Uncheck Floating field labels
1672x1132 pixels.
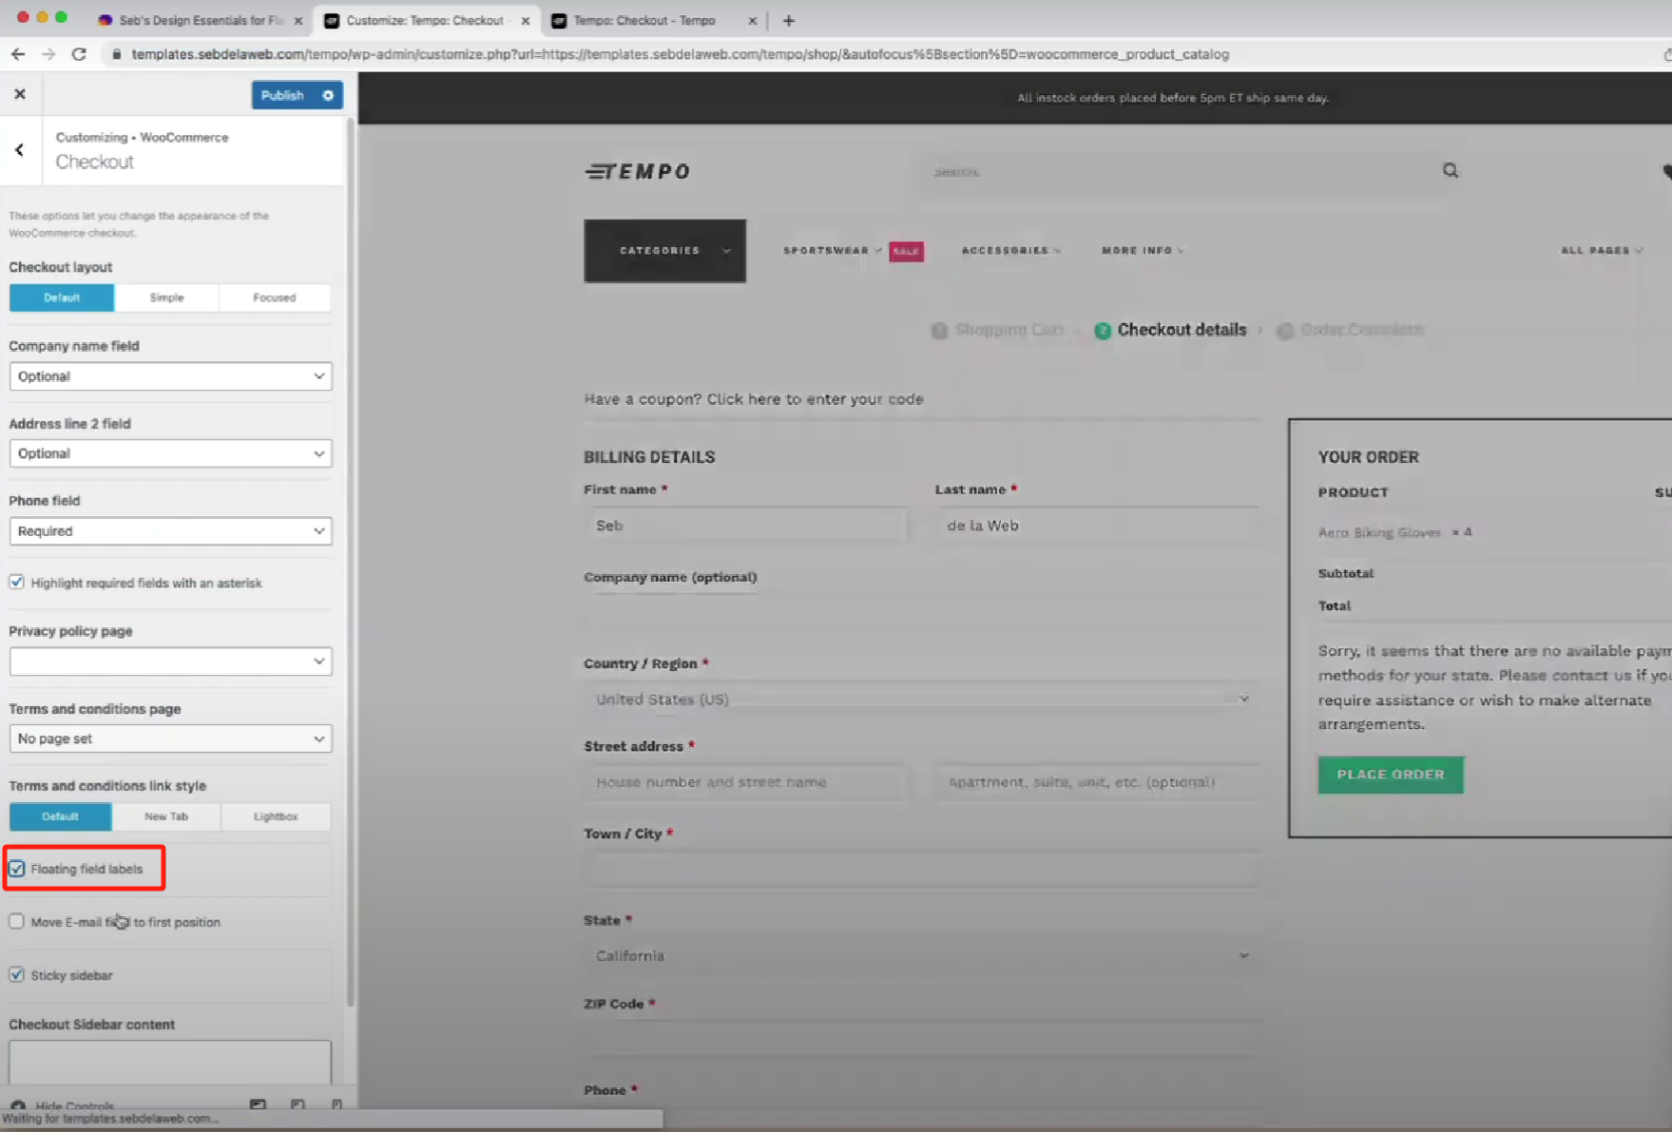click(16, 868)
